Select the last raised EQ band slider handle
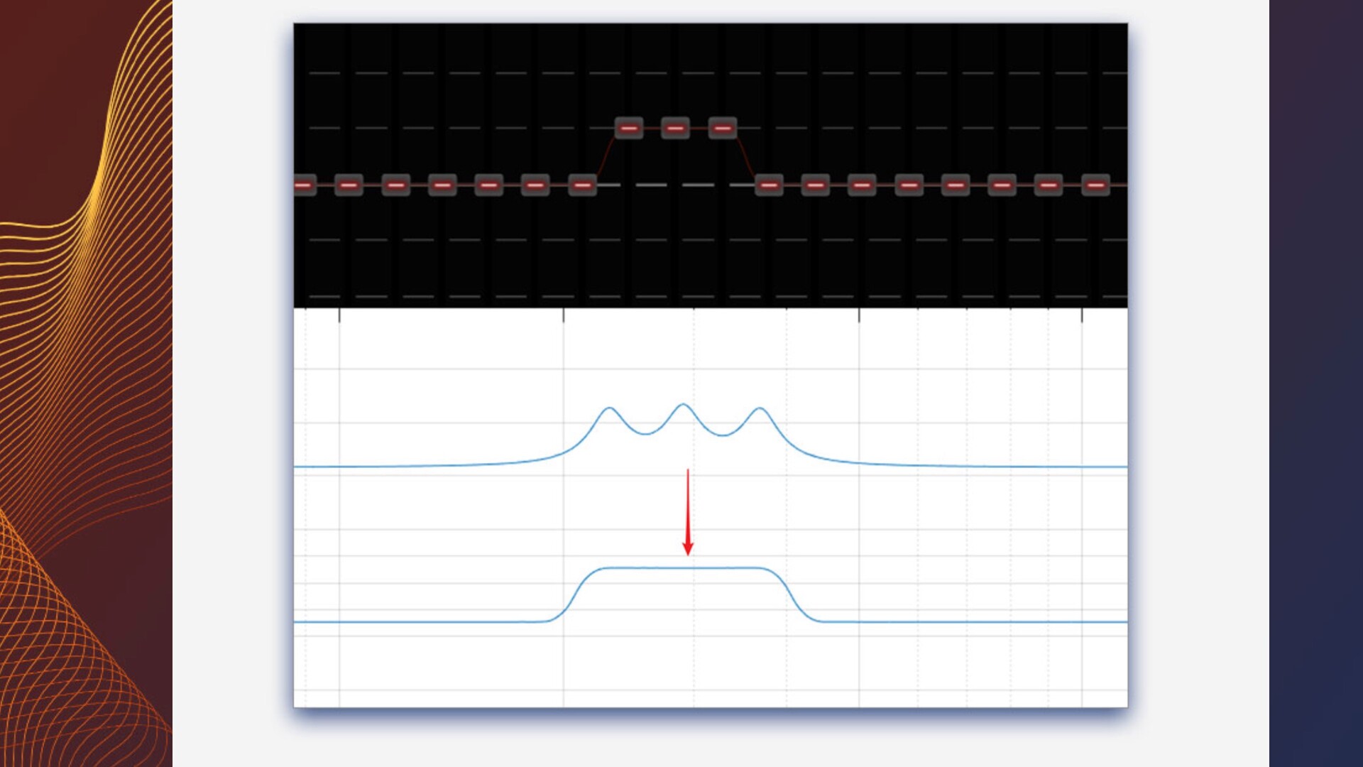1363x767 pixels. [722, 128]
